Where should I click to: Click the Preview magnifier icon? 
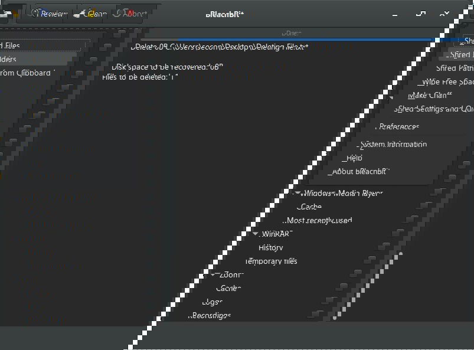(35, 14)
